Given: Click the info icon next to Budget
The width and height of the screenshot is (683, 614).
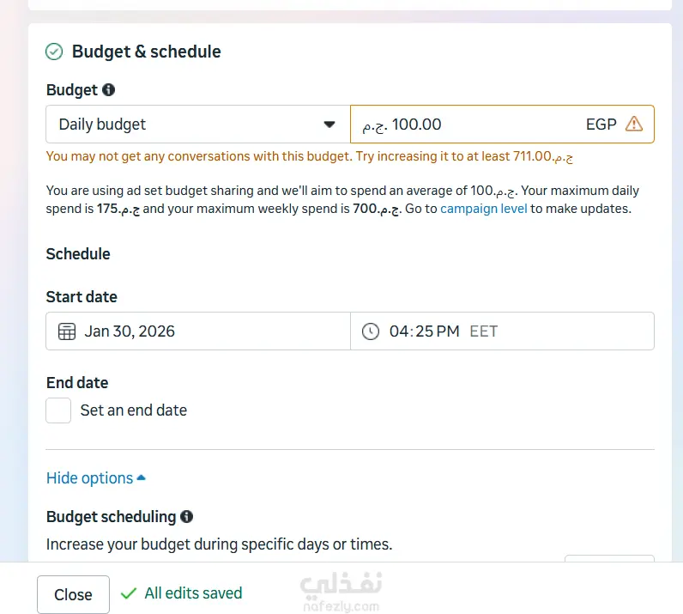Looking at the screenshot, I should point(108,89).
